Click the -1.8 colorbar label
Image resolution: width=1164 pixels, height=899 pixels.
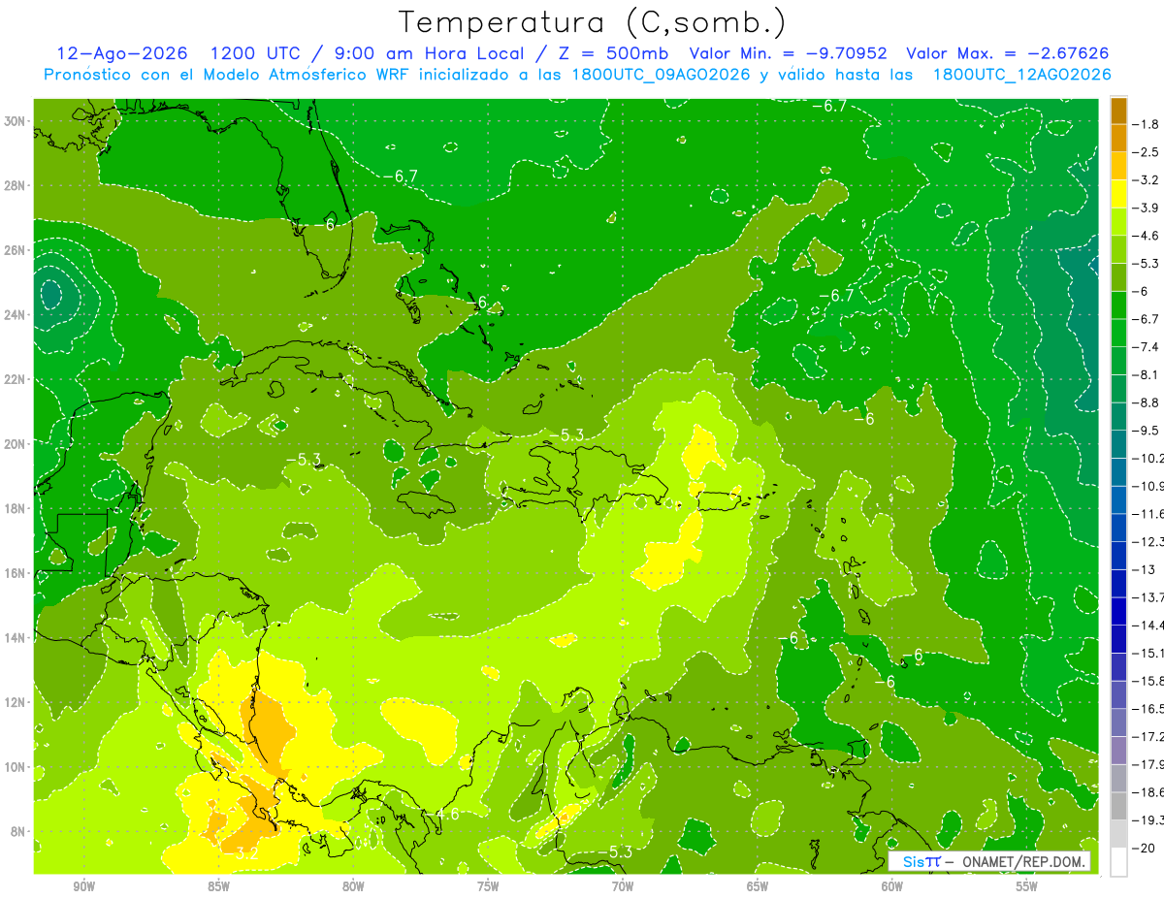1146,124
